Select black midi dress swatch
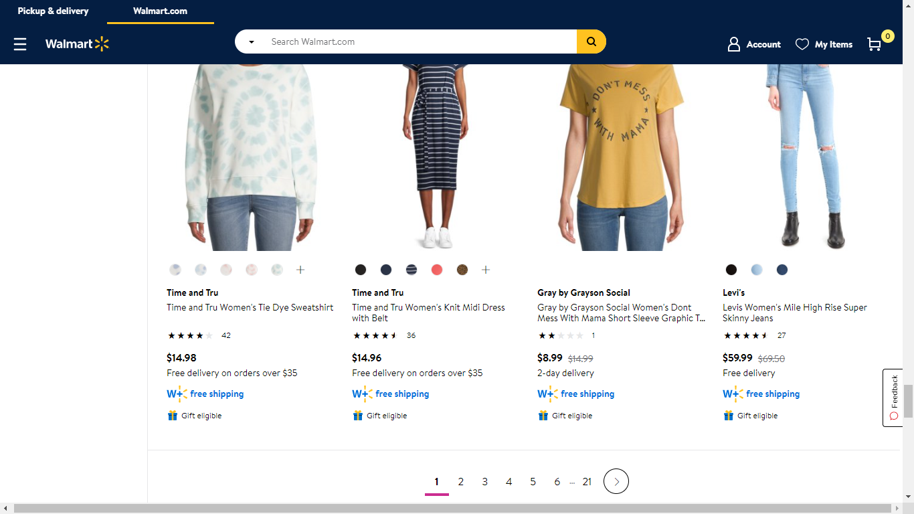This screenshot has width=914, height=514. pos(361,270)
